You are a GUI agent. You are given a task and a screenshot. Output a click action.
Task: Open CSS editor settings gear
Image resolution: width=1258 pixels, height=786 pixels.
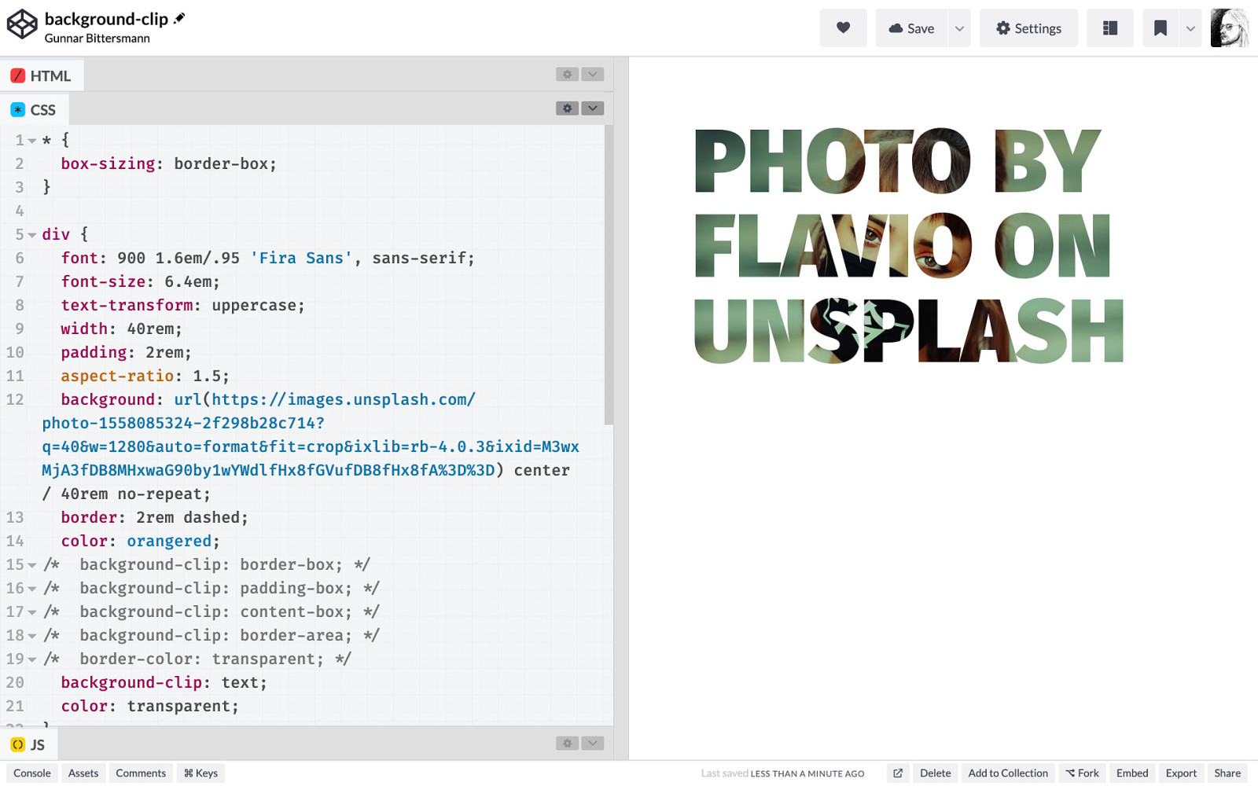[x=567, y=108]
